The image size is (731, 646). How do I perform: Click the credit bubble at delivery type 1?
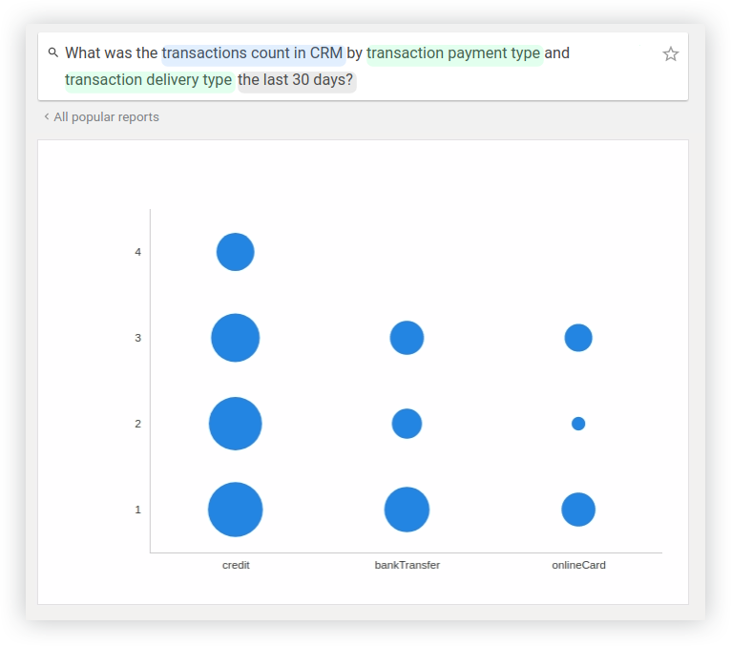coord(236,510)
